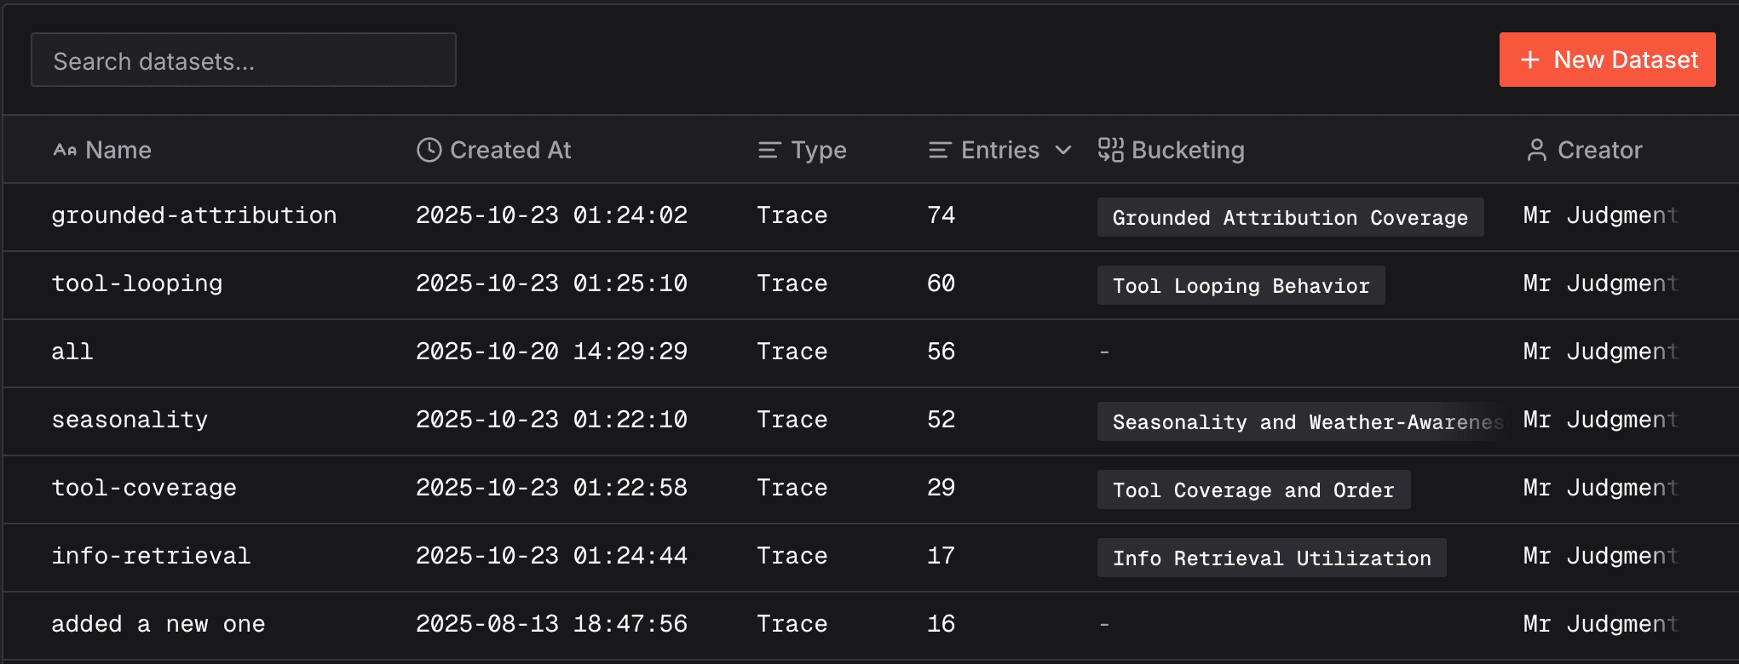Image resolution: width=1739 pixels, height=664 pixels.
Task: Select the tool-looping dataset row
Action: coord(136,283)
